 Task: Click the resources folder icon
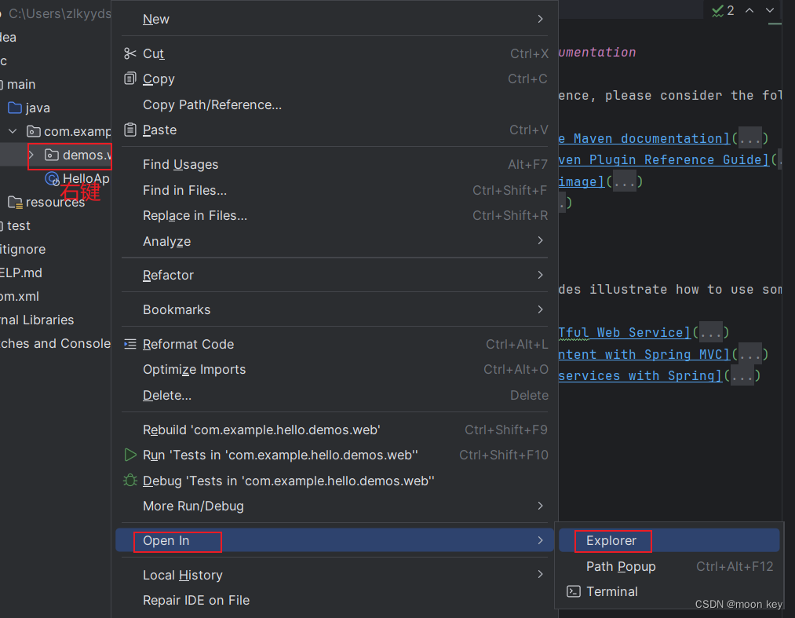coord(15,203)
